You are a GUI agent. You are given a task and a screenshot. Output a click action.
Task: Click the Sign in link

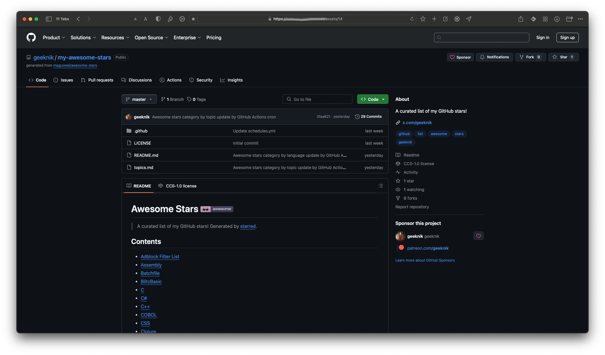point(542,37)
